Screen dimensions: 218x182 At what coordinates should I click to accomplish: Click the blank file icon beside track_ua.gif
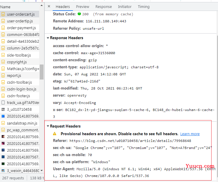[x=3, y=102]
